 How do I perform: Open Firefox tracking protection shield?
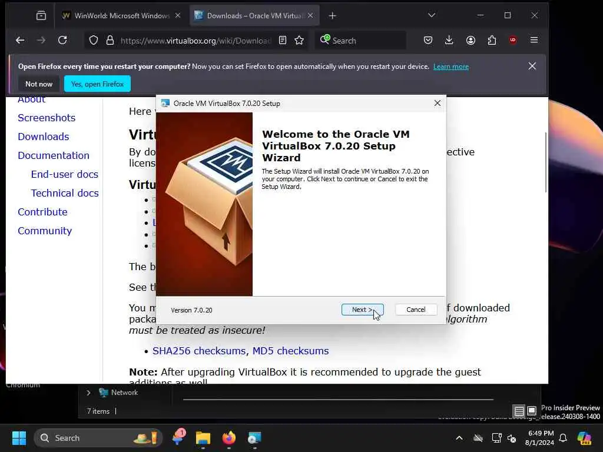(x=94, y=41)
